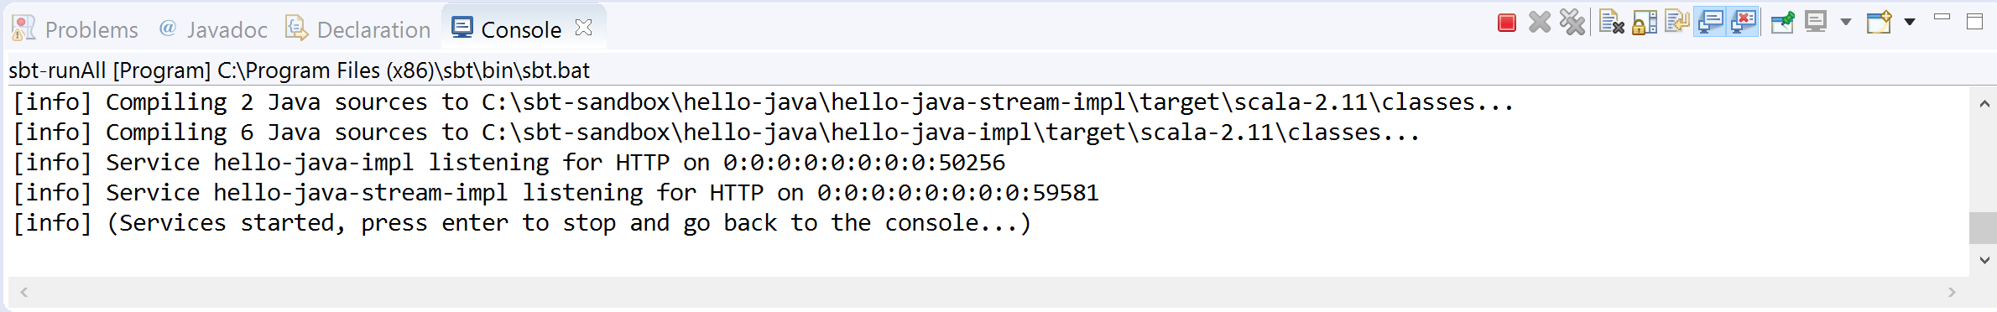Viewport: 1997px width, 312px height.
Task: Remove the launch with the single gray X
Action: [1540, 23]
